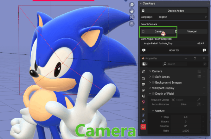Viewport: 211px width, 139px height.
Task: Open the World properties tab icon
Action: click(x=143, y=102)
